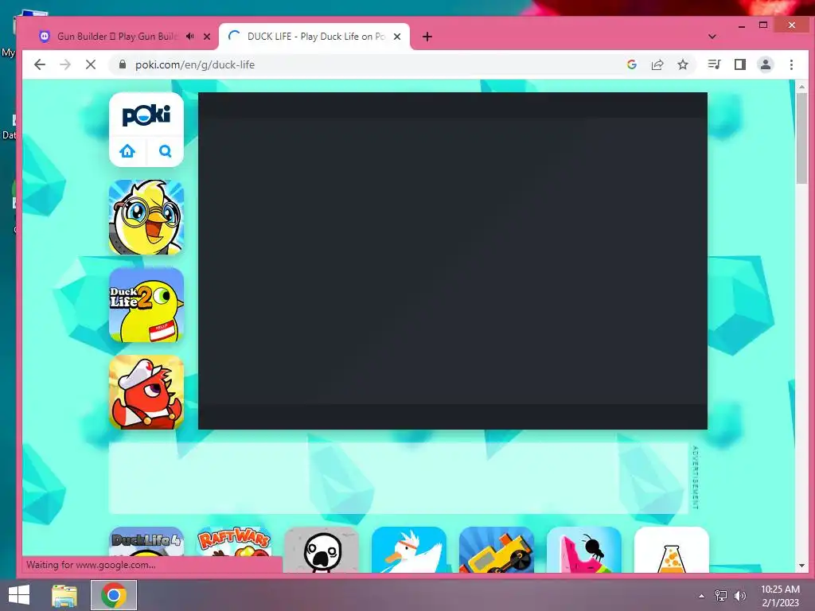This screenshot has width=815, height=611.
Task: Go back with the browser back arrow
Action: (x=40, y=64)
